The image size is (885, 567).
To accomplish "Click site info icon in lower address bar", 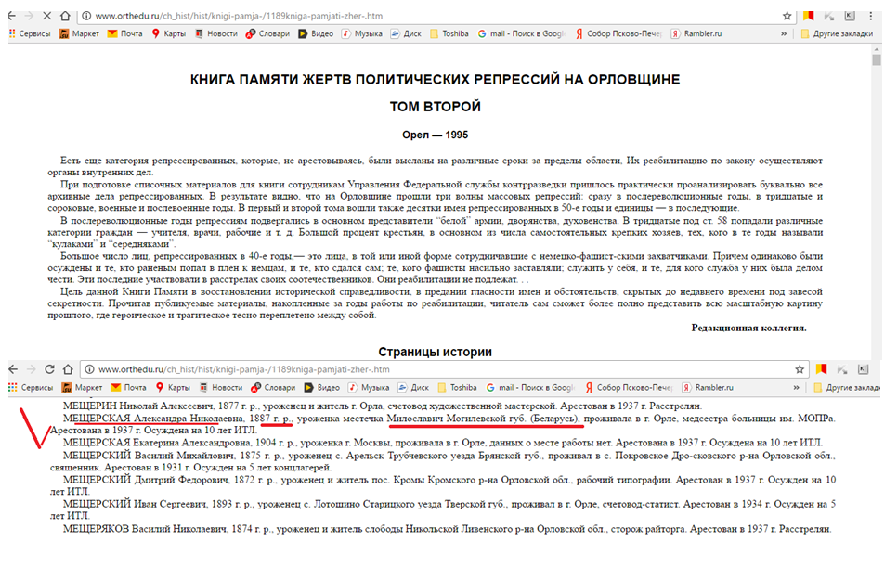I will pos(89,369).
